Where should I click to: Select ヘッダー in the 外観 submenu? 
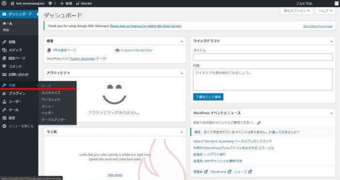[48, 113]
